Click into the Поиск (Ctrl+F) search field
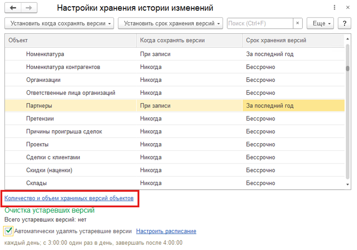Screen dimensions: 357x250 point(260,23)
